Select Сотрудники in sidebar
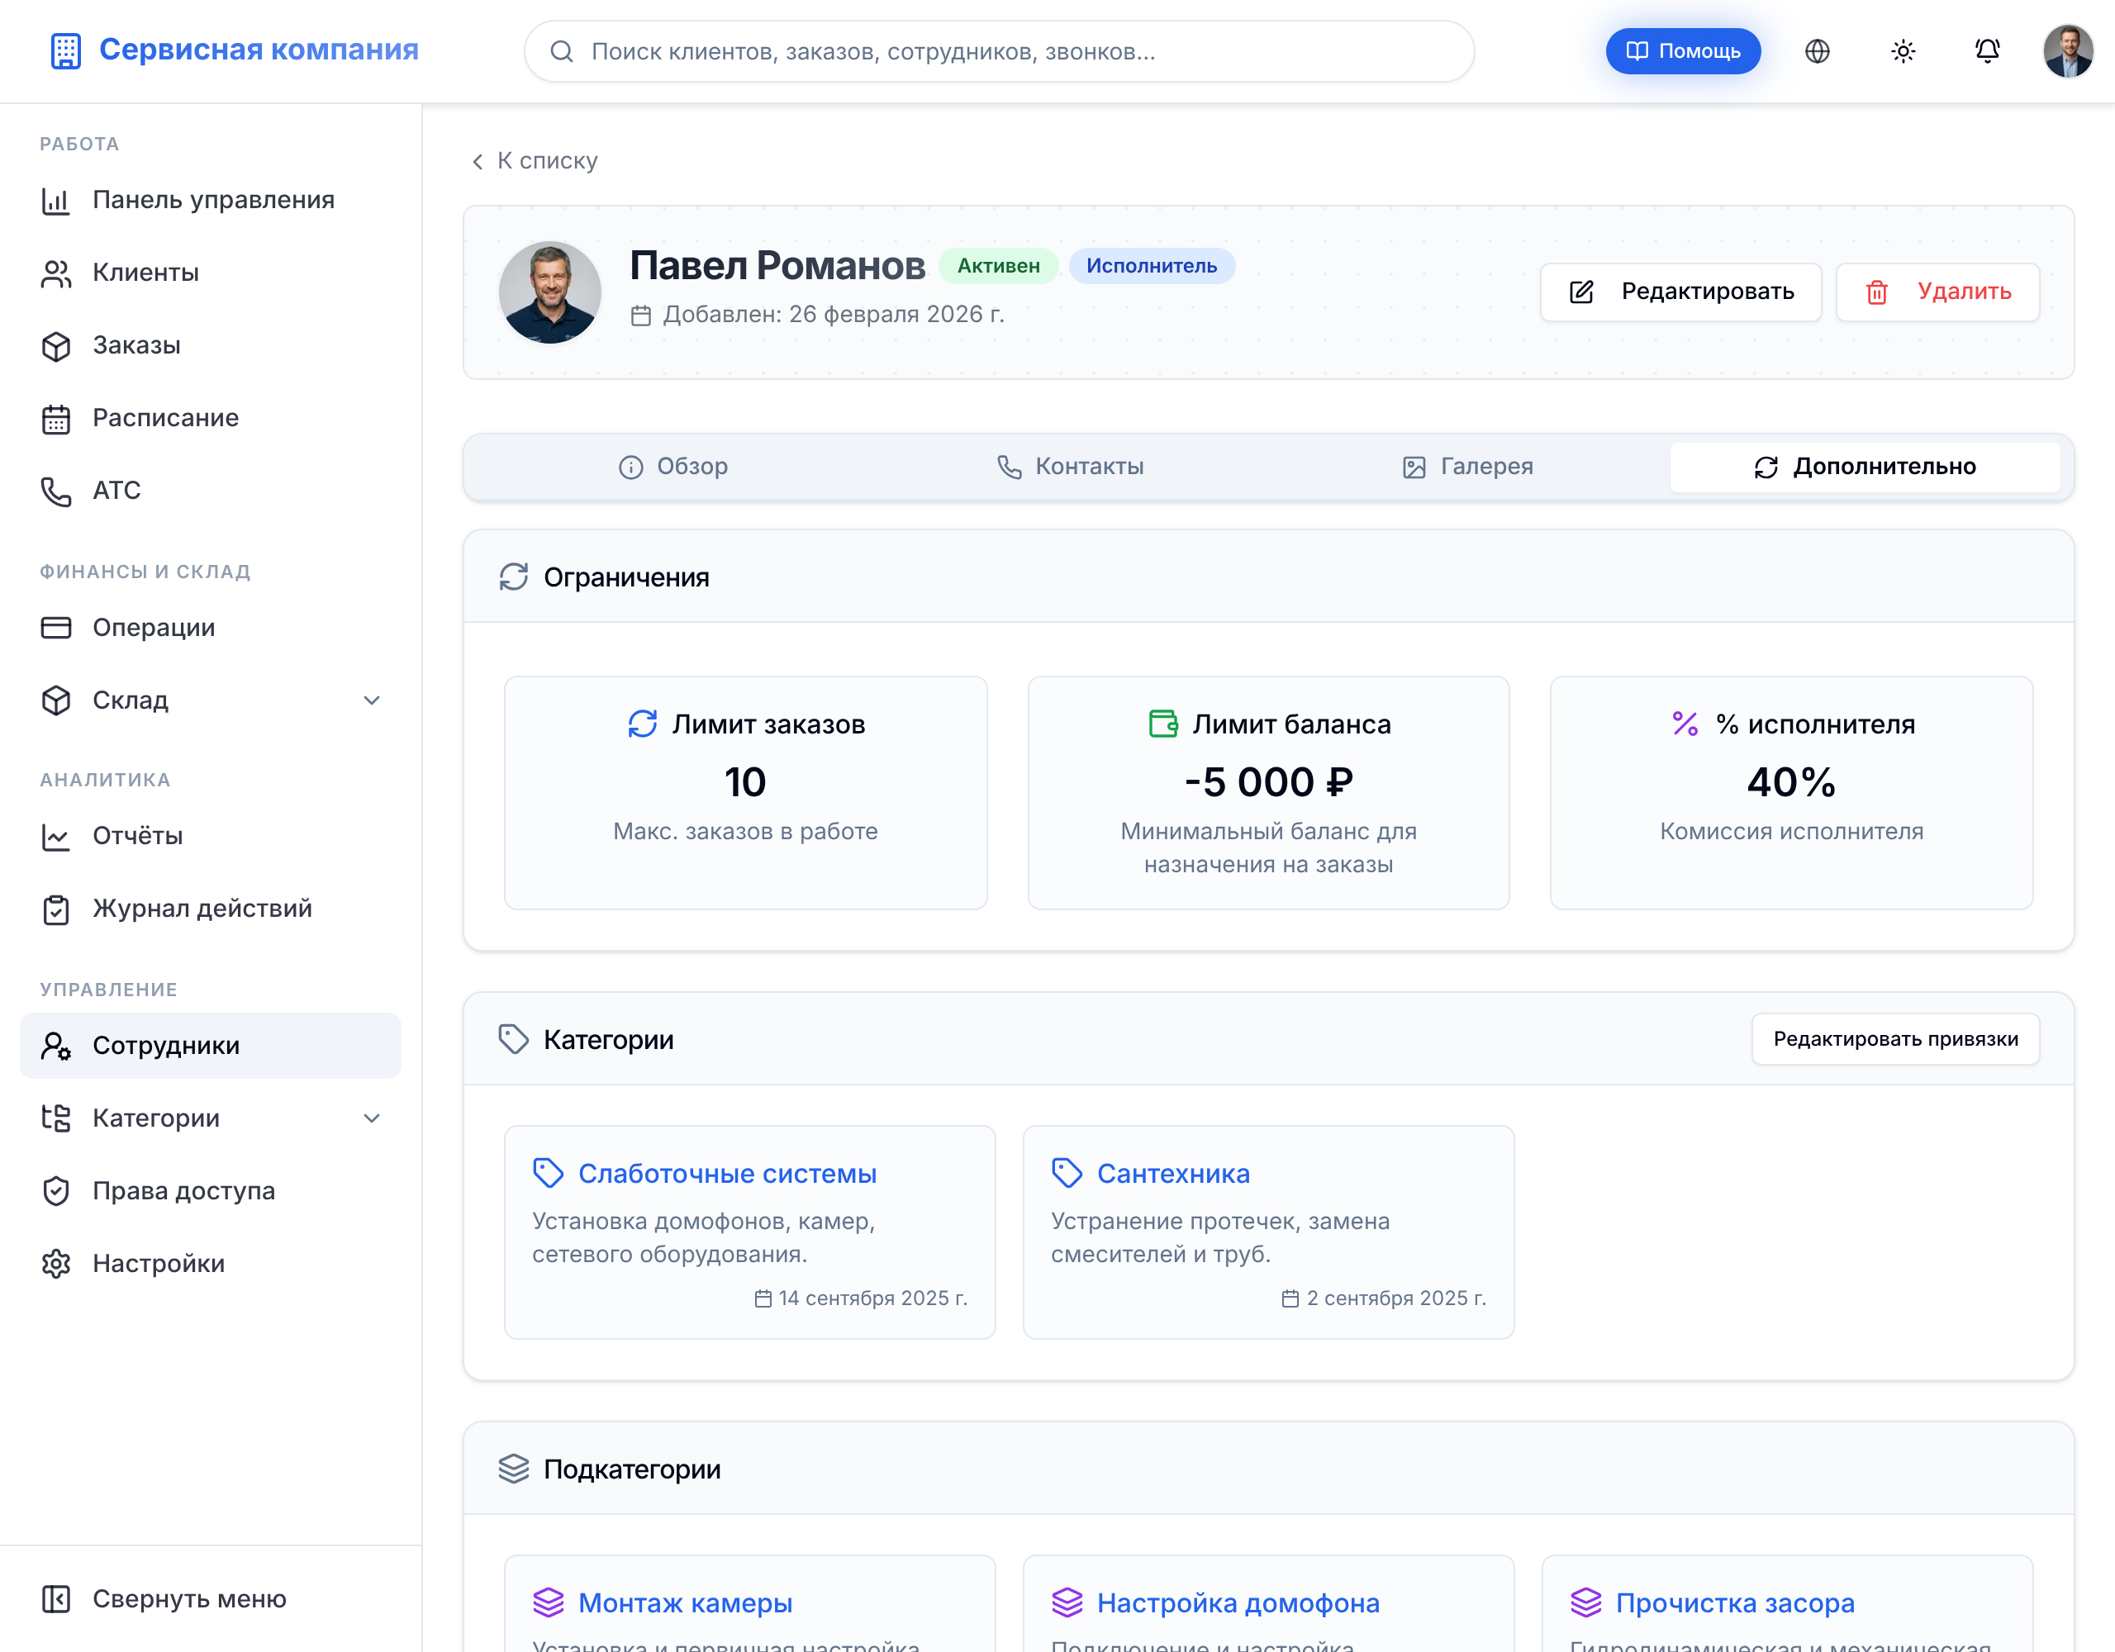The width and height of the screenshot is (2115, 1652). click(211, 1046)
